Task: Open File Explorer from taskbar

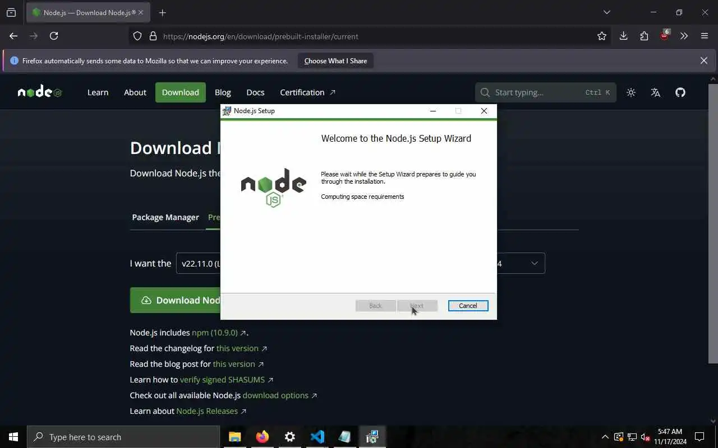Action: pos(234,437)
